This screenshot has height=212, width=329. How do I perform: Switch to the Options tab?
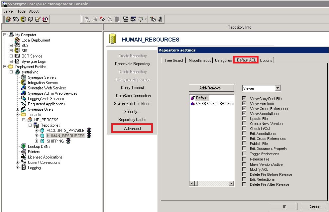tap(266, 60)
